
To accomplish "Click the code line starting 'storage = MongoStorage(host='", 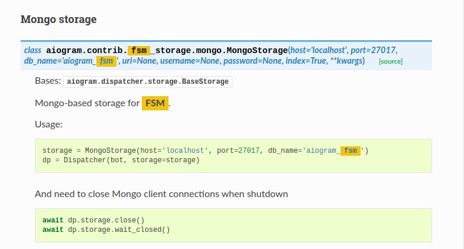I will (205, 150).
